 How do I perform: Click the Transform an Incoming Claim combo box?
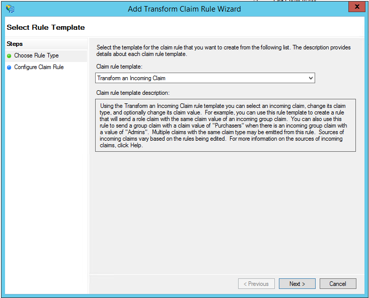tap(201, 78)
